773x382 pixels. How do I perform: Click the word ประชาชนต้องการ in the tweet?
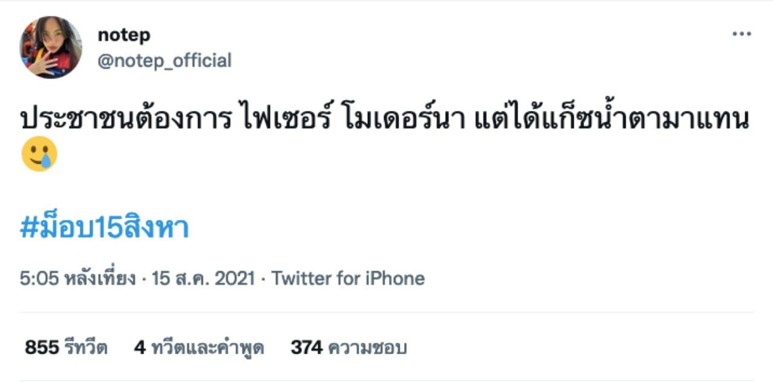pyautogui.click(x=126, y=121)
